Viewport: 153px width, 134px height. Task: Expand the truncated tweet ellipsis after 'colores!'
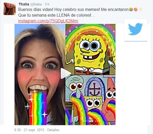93,15
